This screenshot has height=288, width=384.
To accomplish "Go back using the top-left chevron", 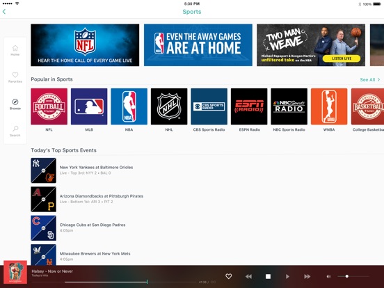I will click(x=4, y=12).
